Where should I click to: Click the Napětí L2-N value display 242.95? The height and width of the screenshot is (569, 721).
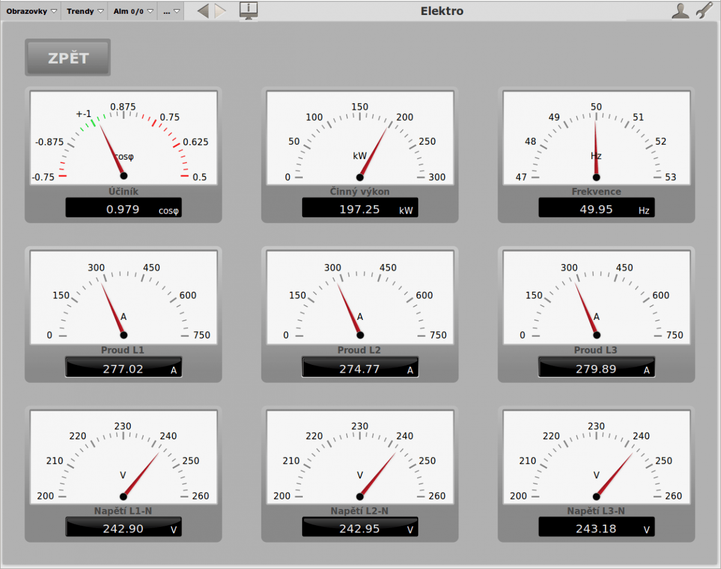pos(360,528)
